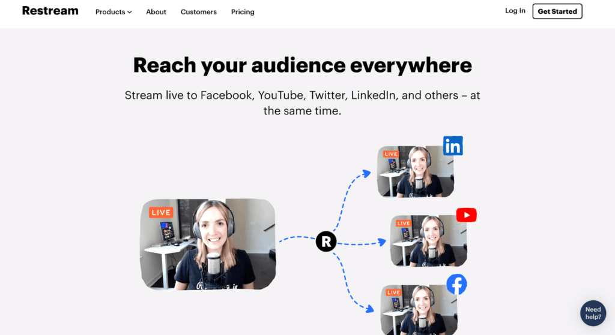Click the LIVE badge on large video
This screenshot has height=335, width=615.
tap(161, 213)
